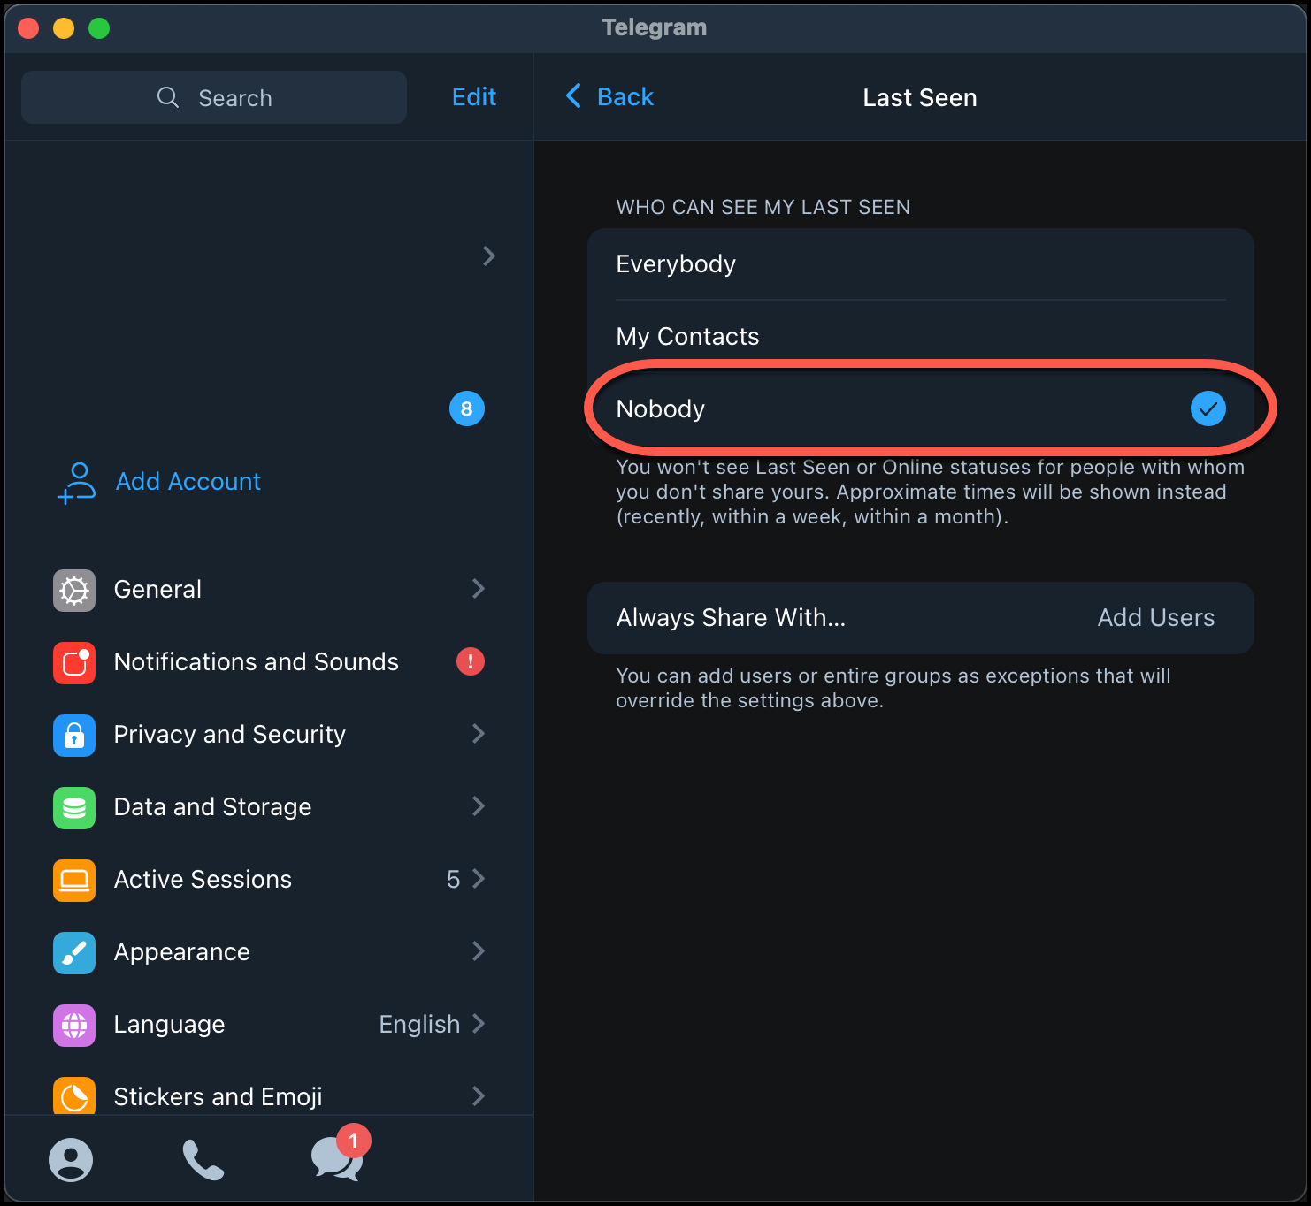This screenshot has width=1311, height=1206.
Task: Select Nobody for last seen visibility
Action: 921,409
